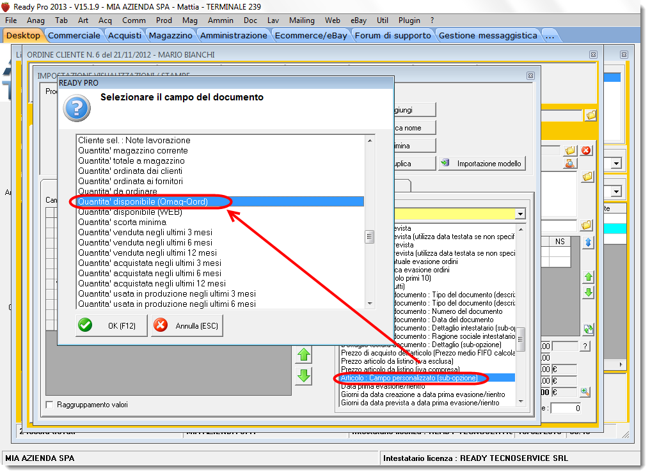The width and height of the screenshot is (650, 475).
Task: Open the File menu
Action: 11,20
